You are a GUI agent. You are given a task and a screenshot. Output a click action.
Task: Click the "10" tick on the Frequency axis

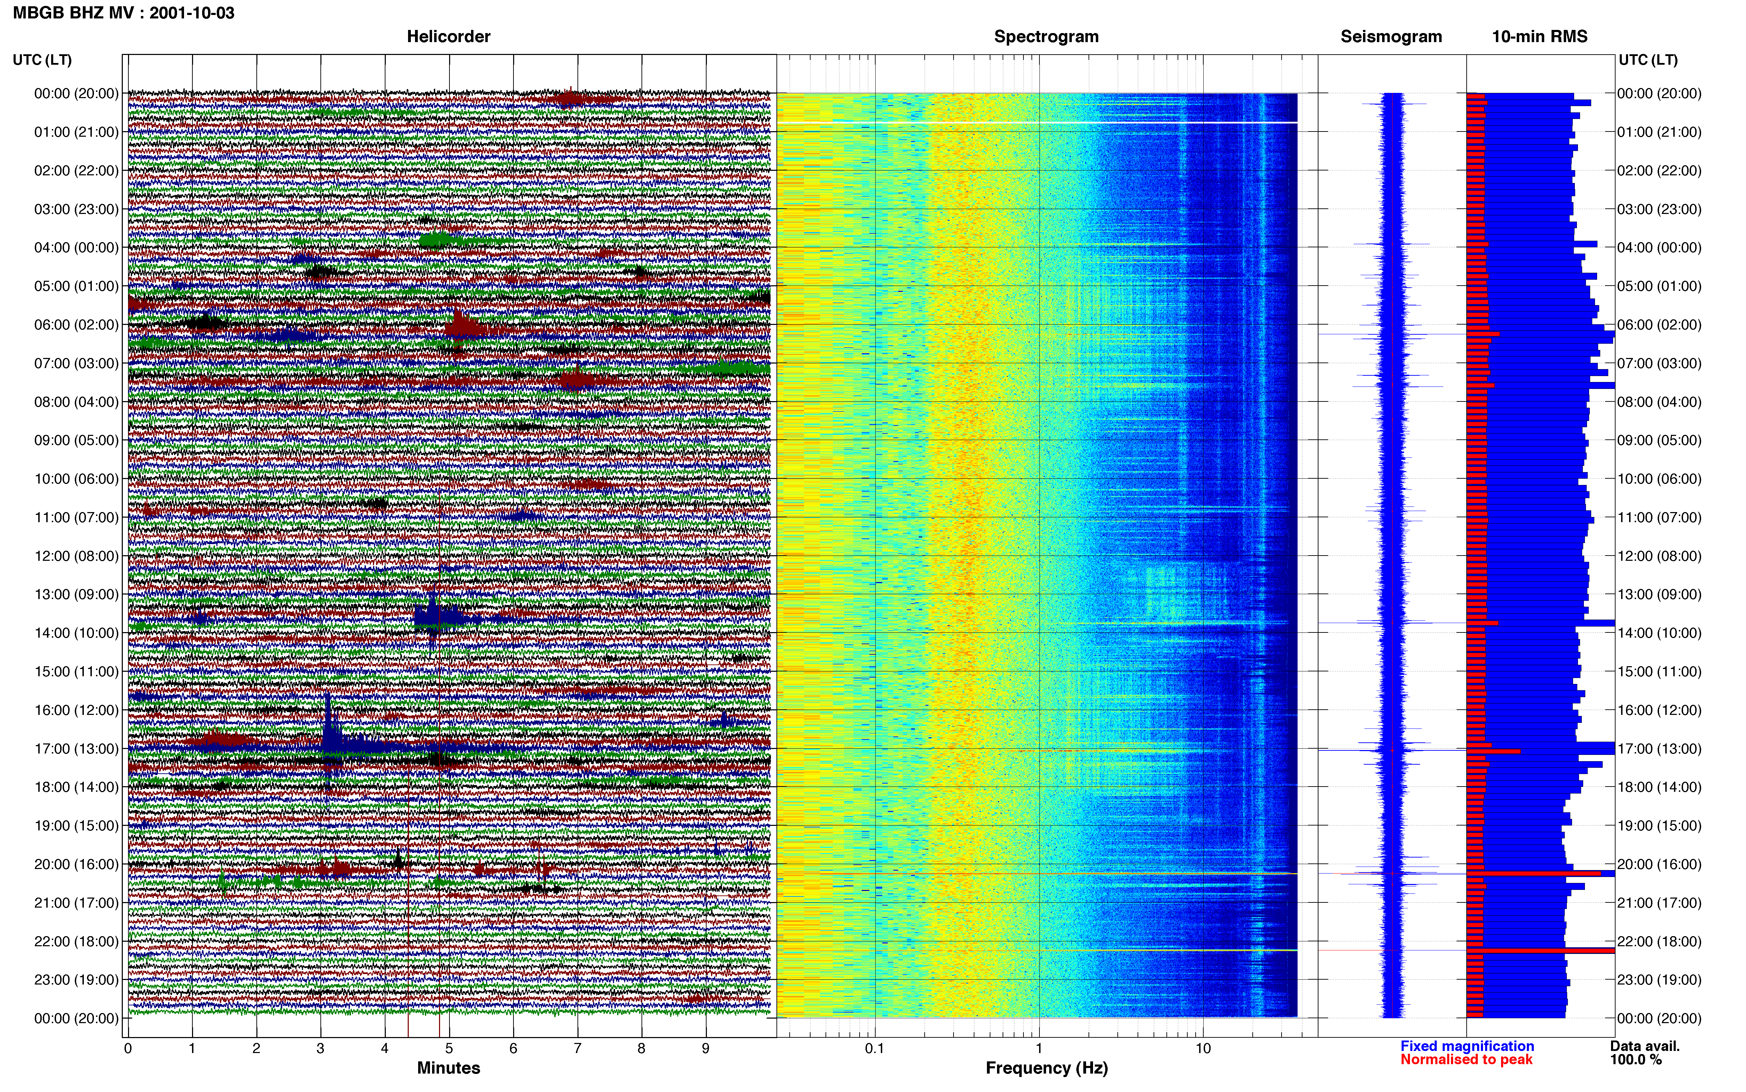pos(1203,1049)
